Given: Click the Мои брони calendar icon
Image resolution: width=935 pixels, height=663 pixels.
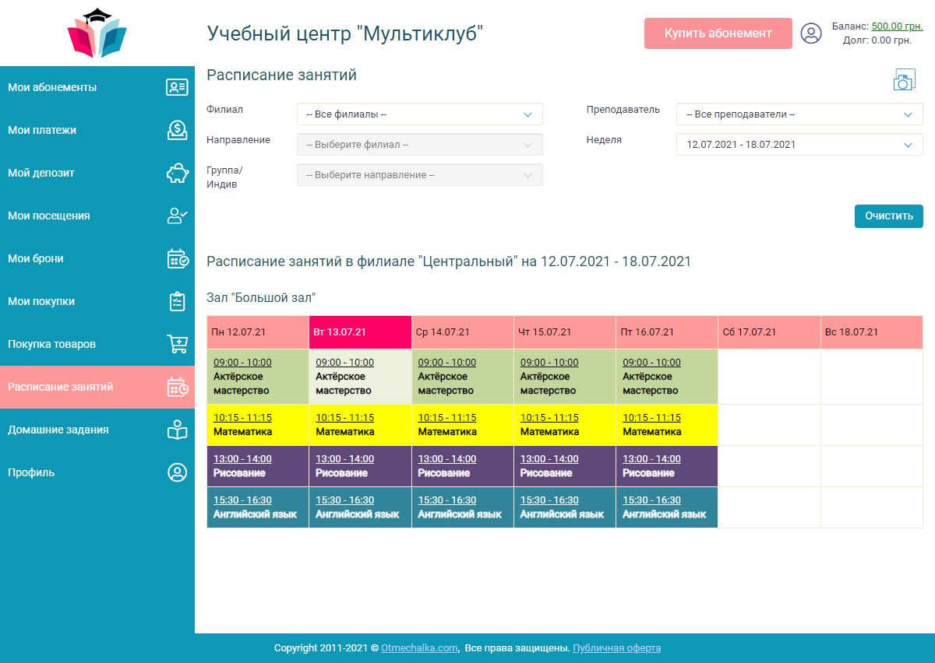Looking at the screenshot, I should (x=177, y=258).
